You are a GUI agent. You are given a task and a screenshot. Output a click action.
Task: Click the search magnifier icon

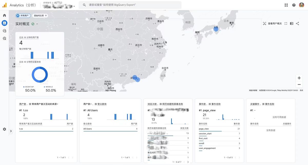tap(84, 5)
